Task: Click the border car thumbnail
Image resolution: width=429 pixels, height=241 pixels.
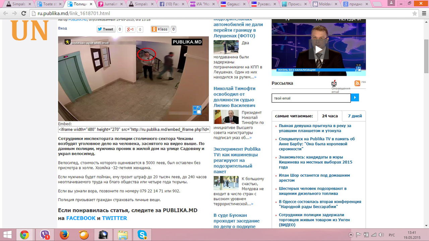Action: pyautogui.click(x=226, y=47)
